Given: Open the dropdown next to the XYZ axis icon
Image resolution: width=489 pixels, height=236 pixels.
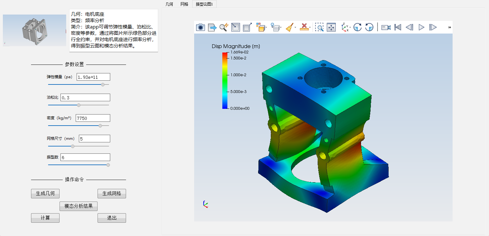Looking at the screenshot, I should click(x=350, y=28).
